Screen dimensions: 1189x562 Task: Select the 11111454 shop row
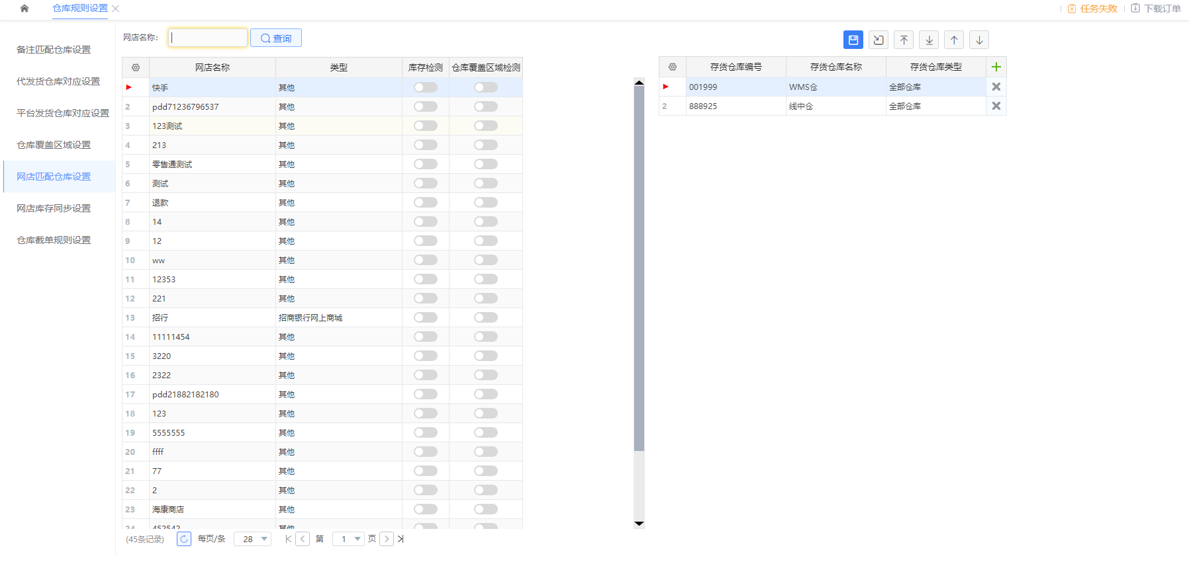322,337
